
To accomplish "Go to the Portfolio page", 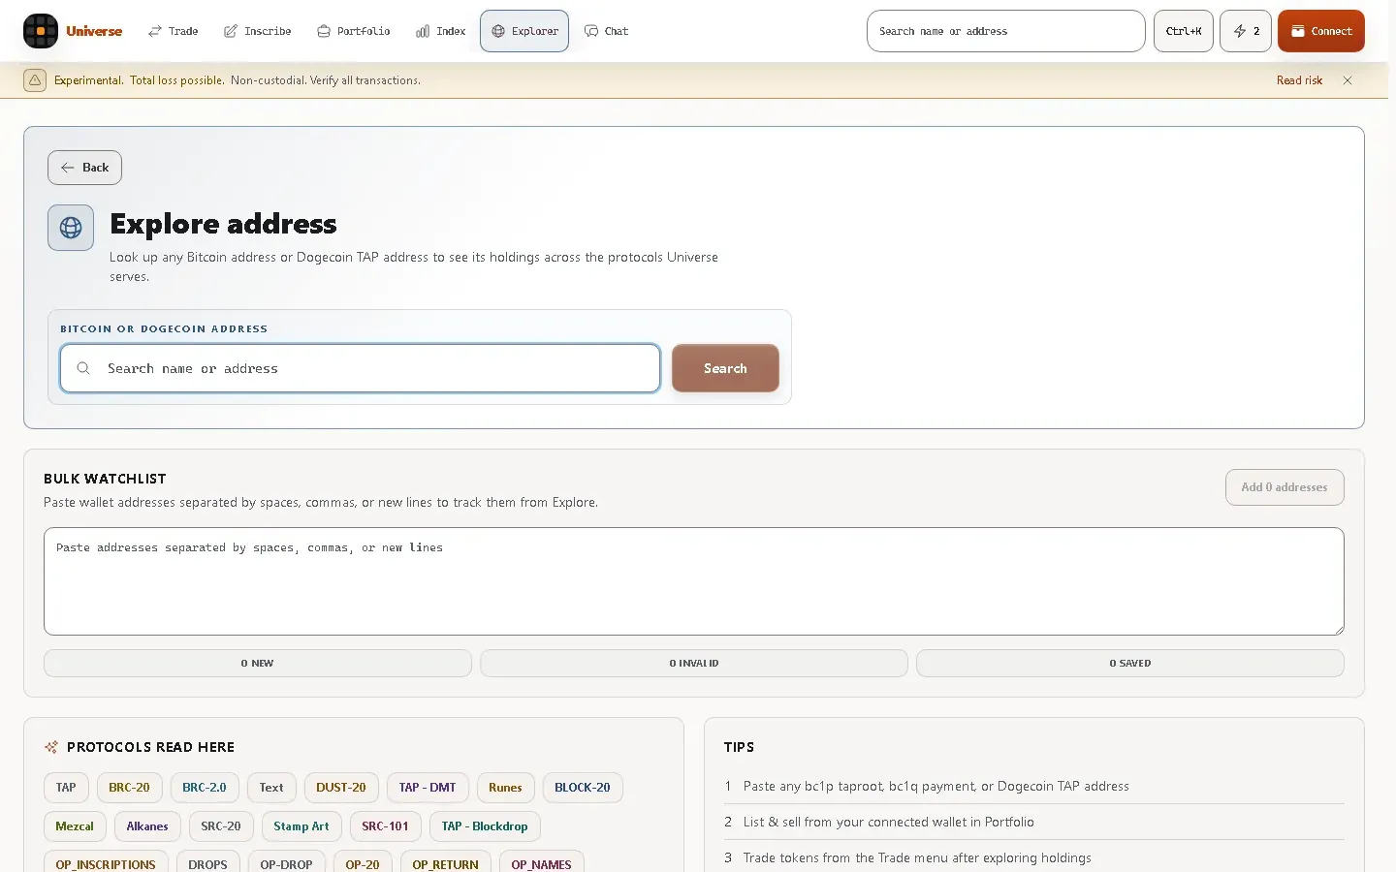I will pyautogui.click(x=354, y=31).
